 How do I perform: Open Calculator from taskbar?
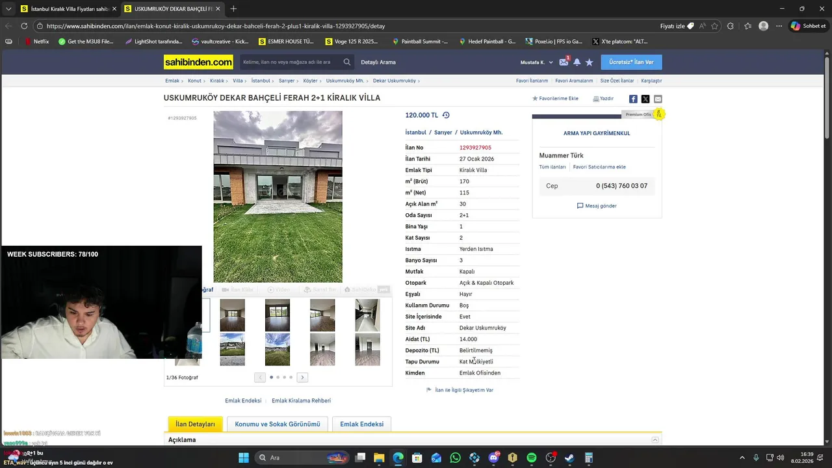pos(589,458)
